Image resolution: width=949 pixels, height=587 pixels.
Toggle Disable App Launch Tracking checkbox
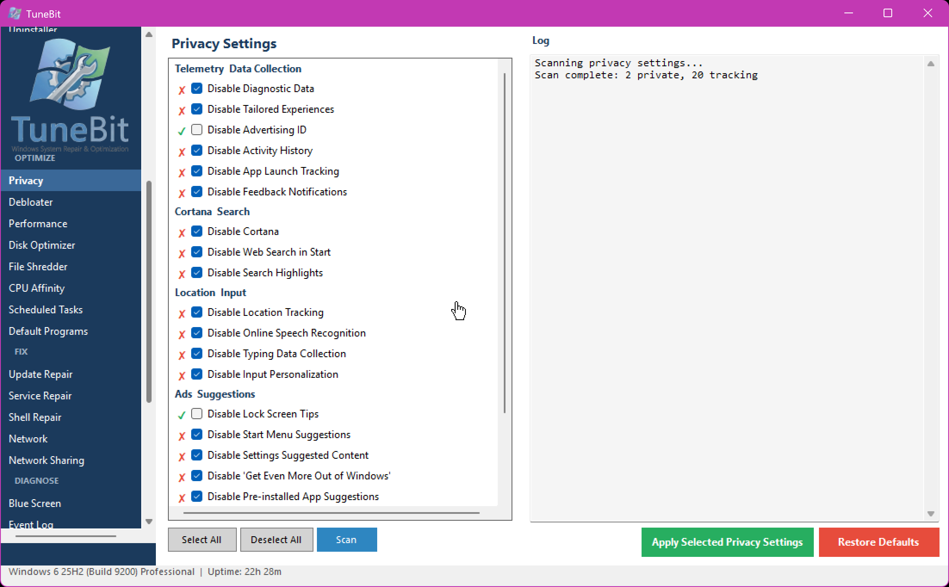pyautogui.click(x=197, y=171)
